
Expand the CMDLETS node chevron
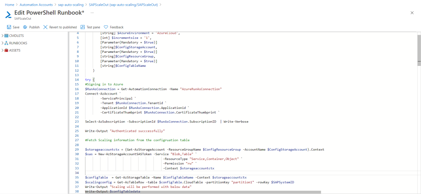[x=2, y=36]
